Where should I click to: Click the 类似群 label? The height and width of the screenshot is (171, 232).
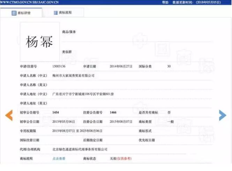(x=67, y=52)
